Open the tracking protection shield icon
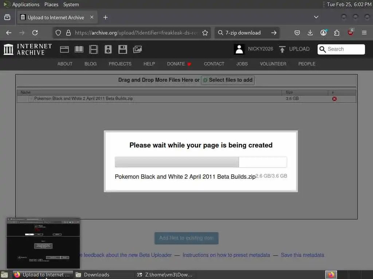 58,33
